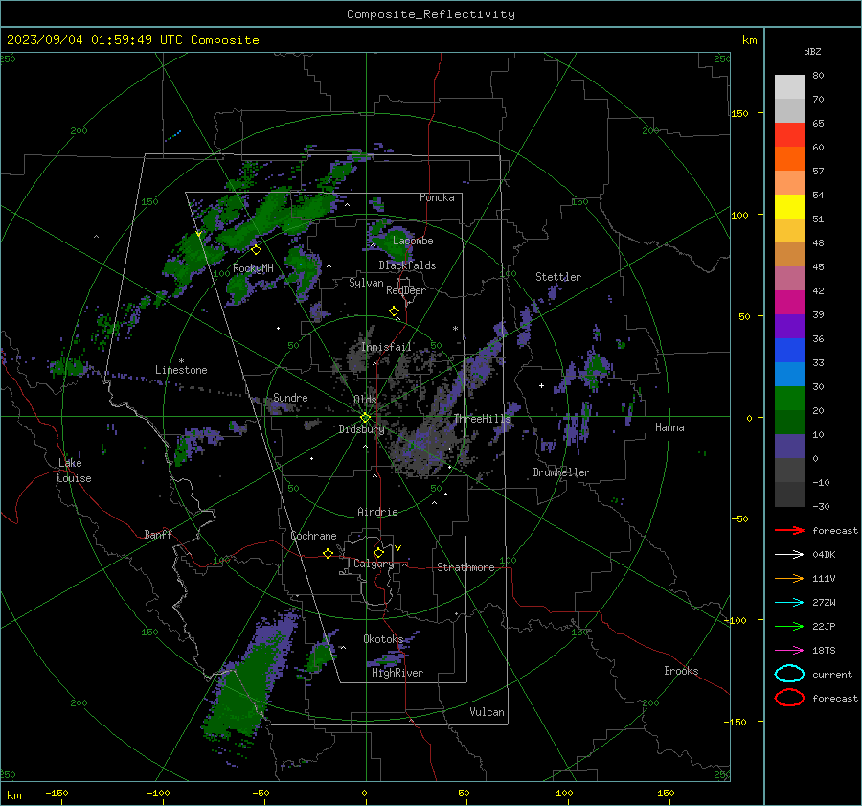This screenshot has height=806, width=862.
Task: Click the Lacombe city label
Action: click(x=413, y=241)
